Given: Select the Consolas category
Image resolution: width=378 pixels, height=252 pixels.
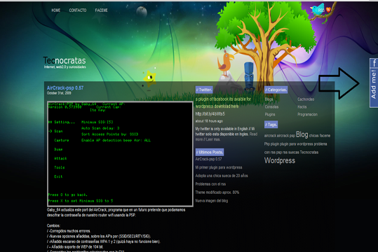Looking at the screenshot, I should 271,107.
